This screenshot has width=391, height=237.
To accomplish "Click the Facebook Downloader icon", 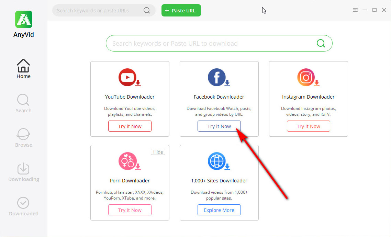I will (219, 78).
